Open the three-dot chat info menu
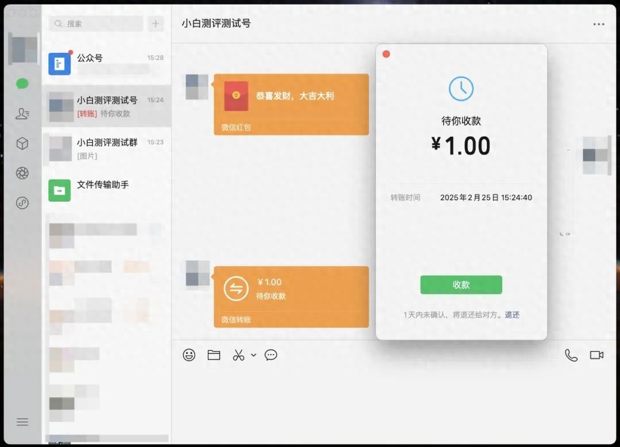 click(x=599, y=24)
